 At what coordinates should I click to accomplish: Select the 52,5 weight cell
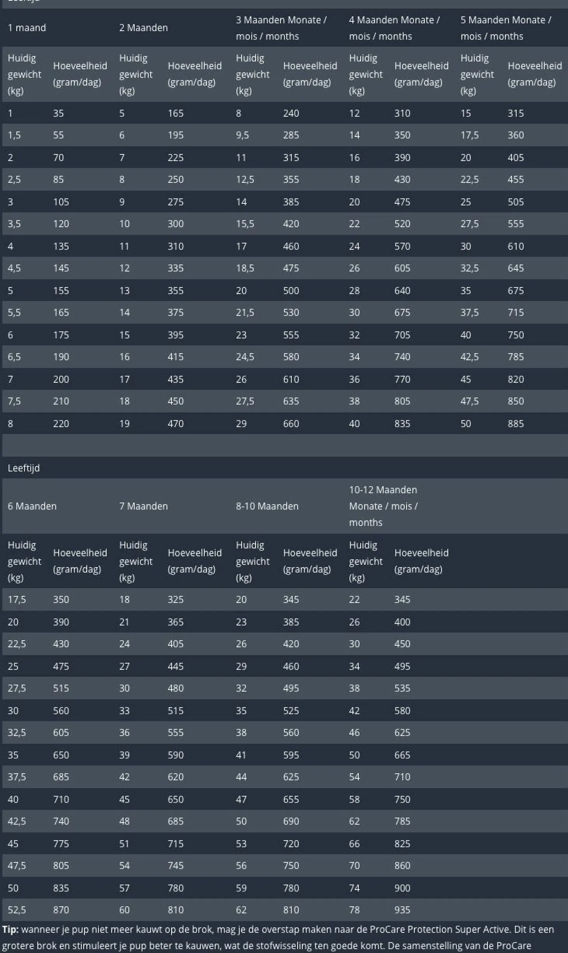17,910
